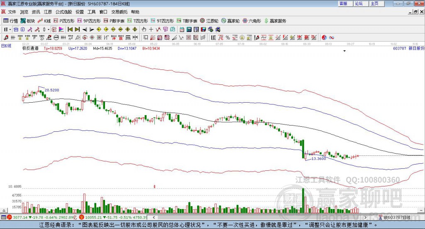The height and width of the screenshot is (229, 425).
Task: Click the 日K线 label
Action: [6, 46]
